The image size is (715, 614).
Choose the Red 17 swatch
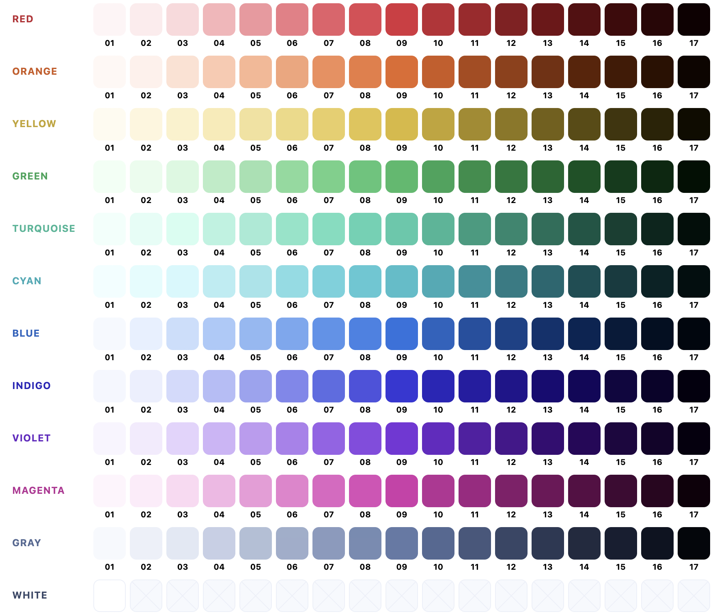click(694, 19)
